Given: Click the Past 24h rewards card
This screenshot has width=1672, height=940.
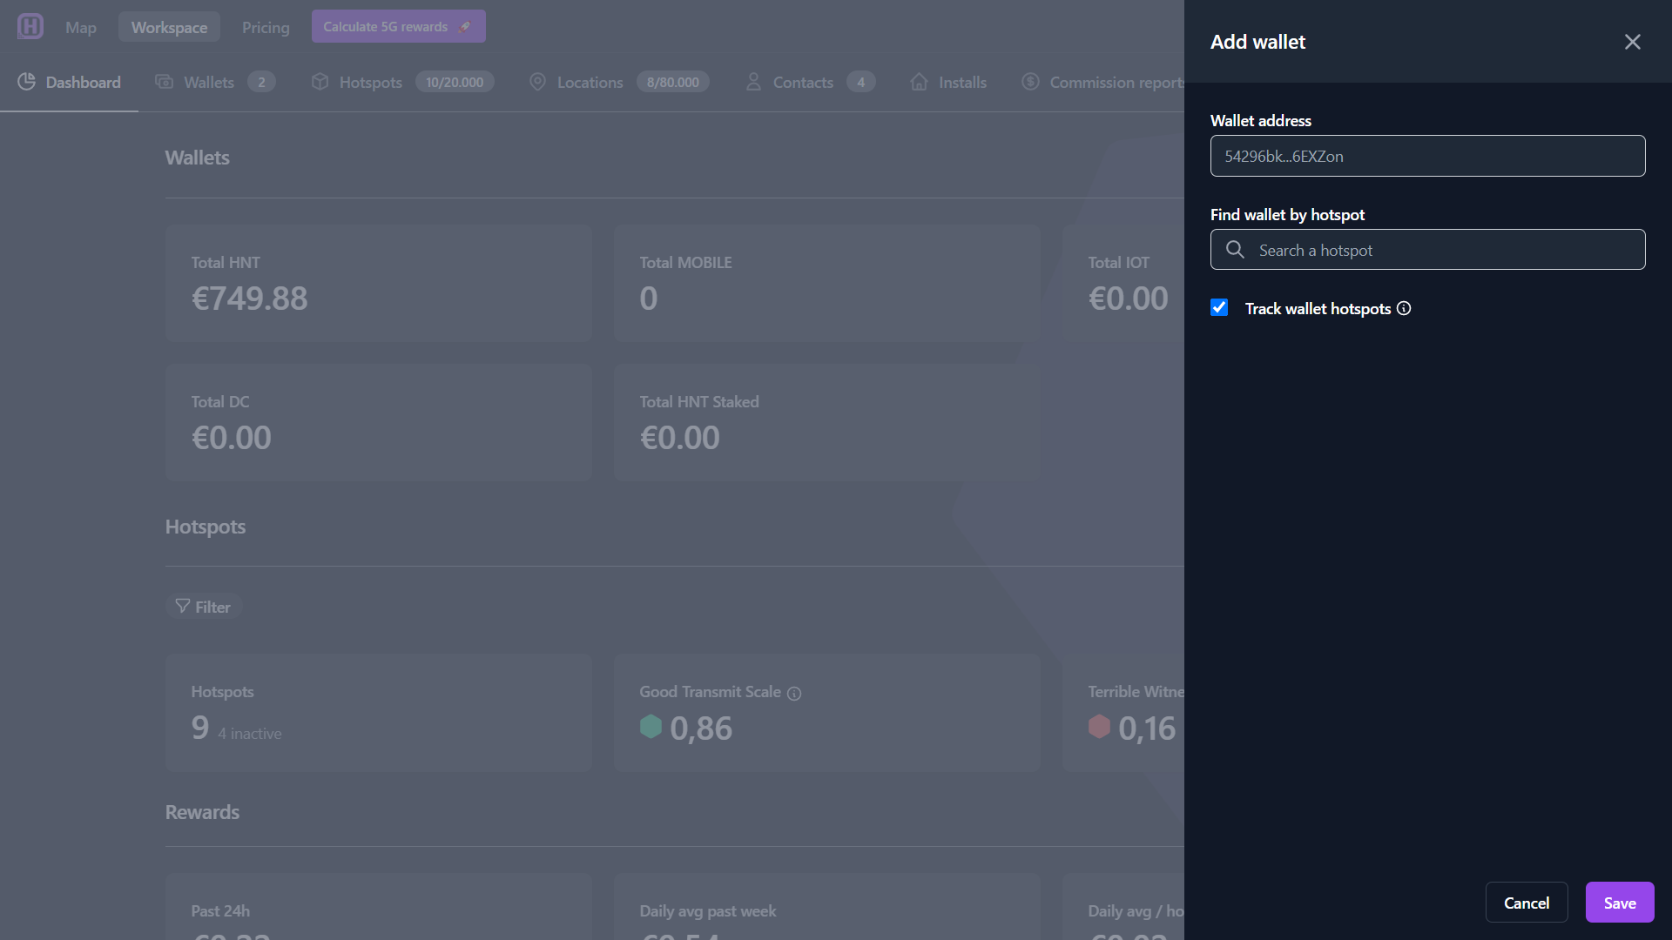Looking at the screenshot, I should 378,906.
